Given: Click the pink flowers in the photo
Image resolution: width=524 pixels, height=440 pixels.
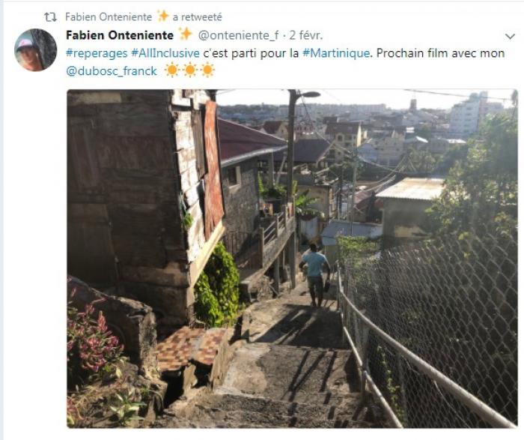Looking at the screenshot, I should [93, 338].
